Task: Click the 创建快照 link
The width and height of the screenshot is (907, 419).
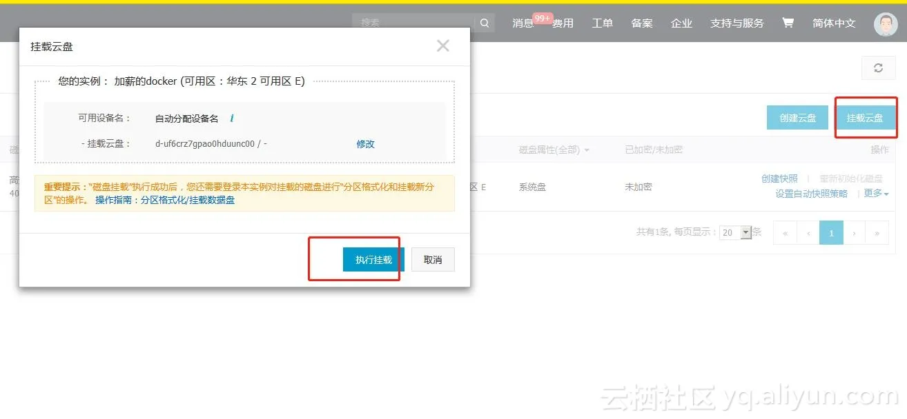Action: pos(779,178)
